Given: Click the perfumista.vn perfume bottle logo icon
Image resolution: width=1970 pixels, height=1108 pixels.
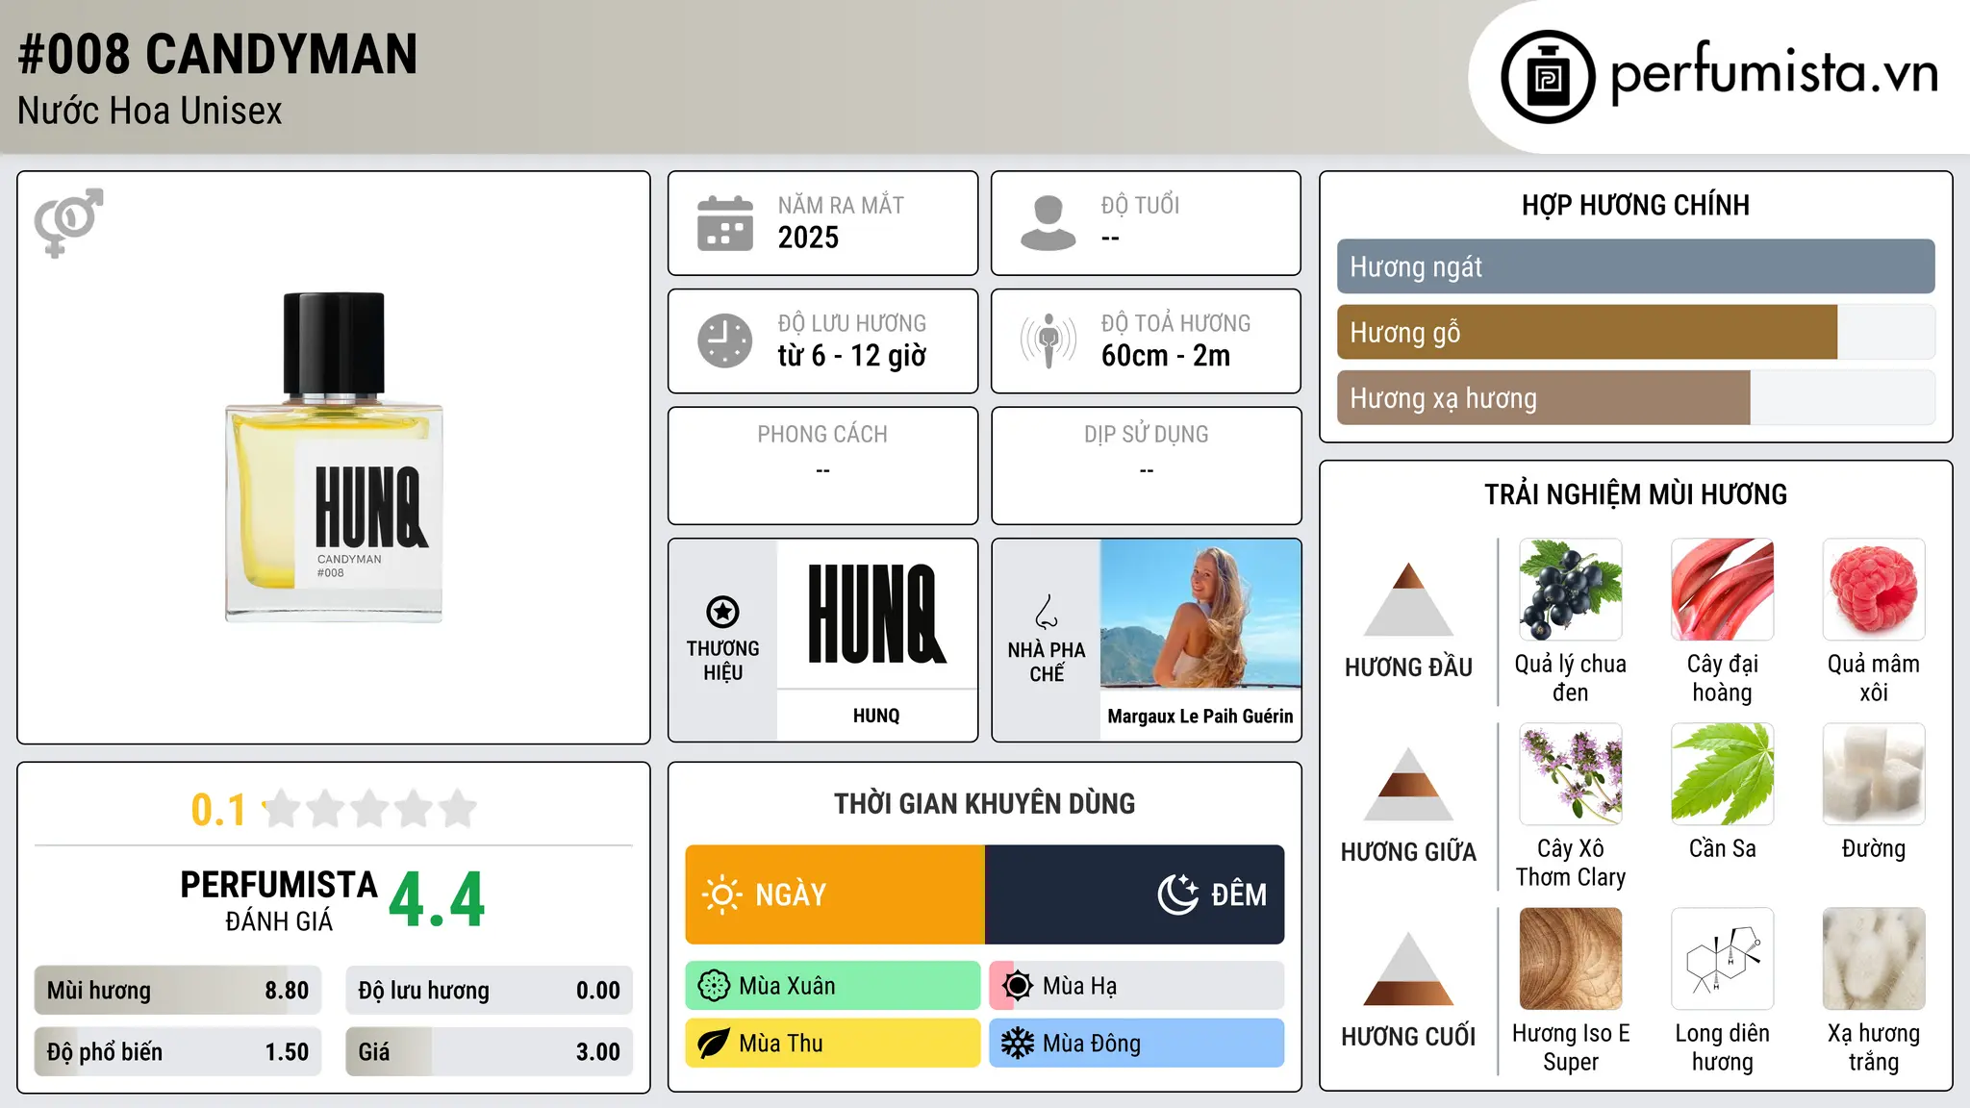Looking at the screenshot, I should click(x=1548, y=77).
